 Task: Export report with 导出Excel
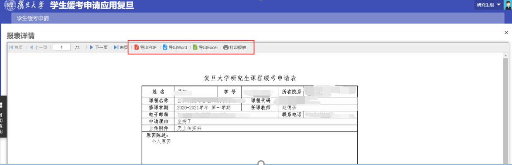click(205, 47)
